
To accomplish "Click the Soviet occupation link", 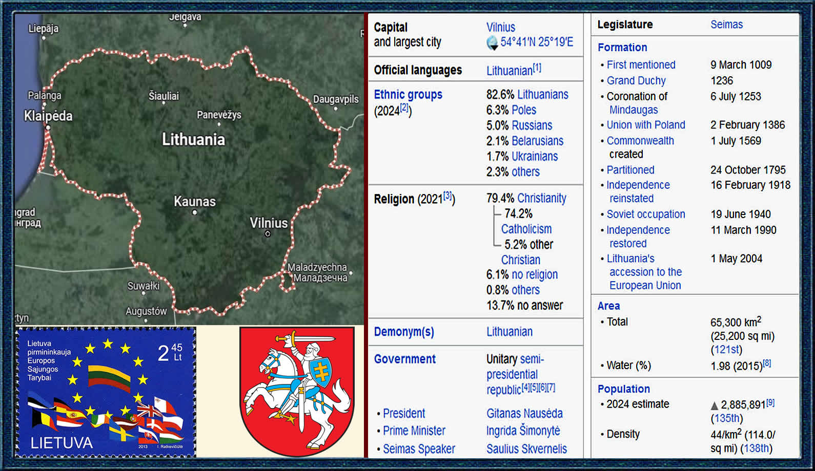I will pyautogui.click(x=646, y=215).
